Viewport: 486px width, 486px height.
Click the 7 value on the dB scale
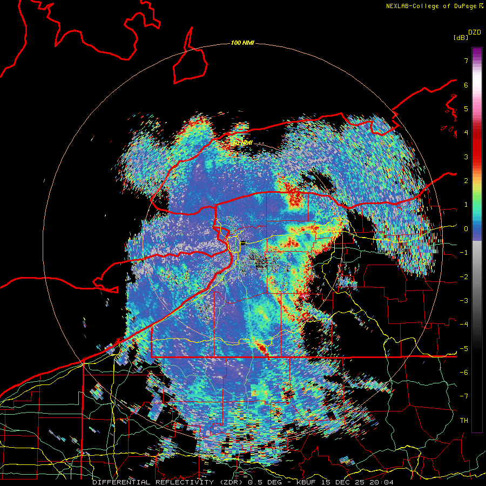tap(466, 60)
